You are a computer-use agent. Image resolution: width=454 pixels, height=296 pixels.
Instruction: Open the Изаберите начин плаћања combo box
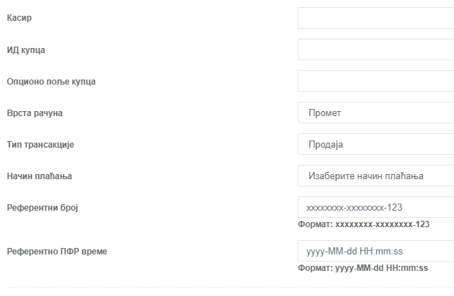coord(376,176)
